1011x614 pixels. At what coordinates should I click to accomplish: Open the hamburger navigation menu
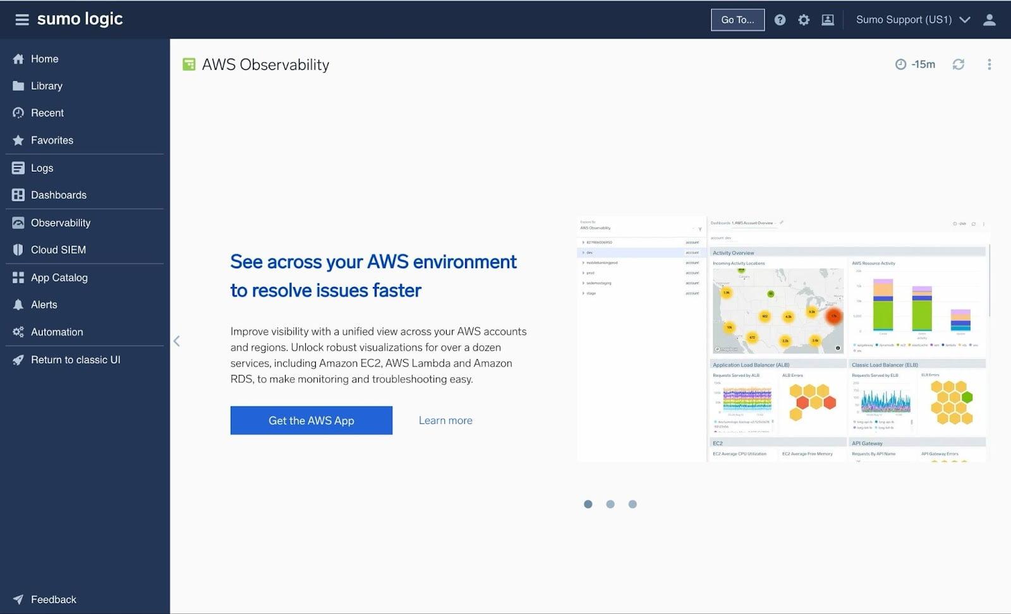[x=22, y=20]
